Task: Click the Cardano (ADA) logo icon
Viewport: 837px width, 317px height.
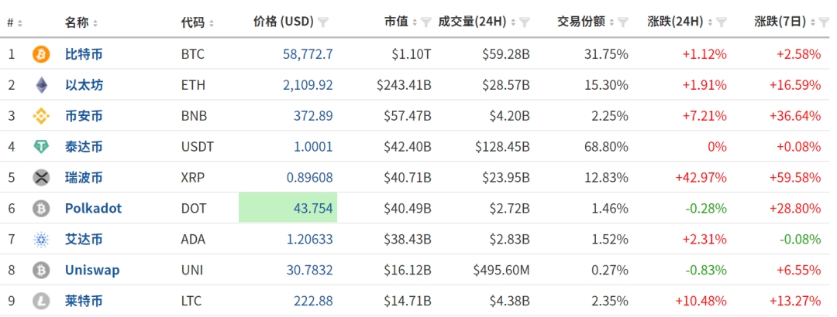Action: (x=41, y=240)
